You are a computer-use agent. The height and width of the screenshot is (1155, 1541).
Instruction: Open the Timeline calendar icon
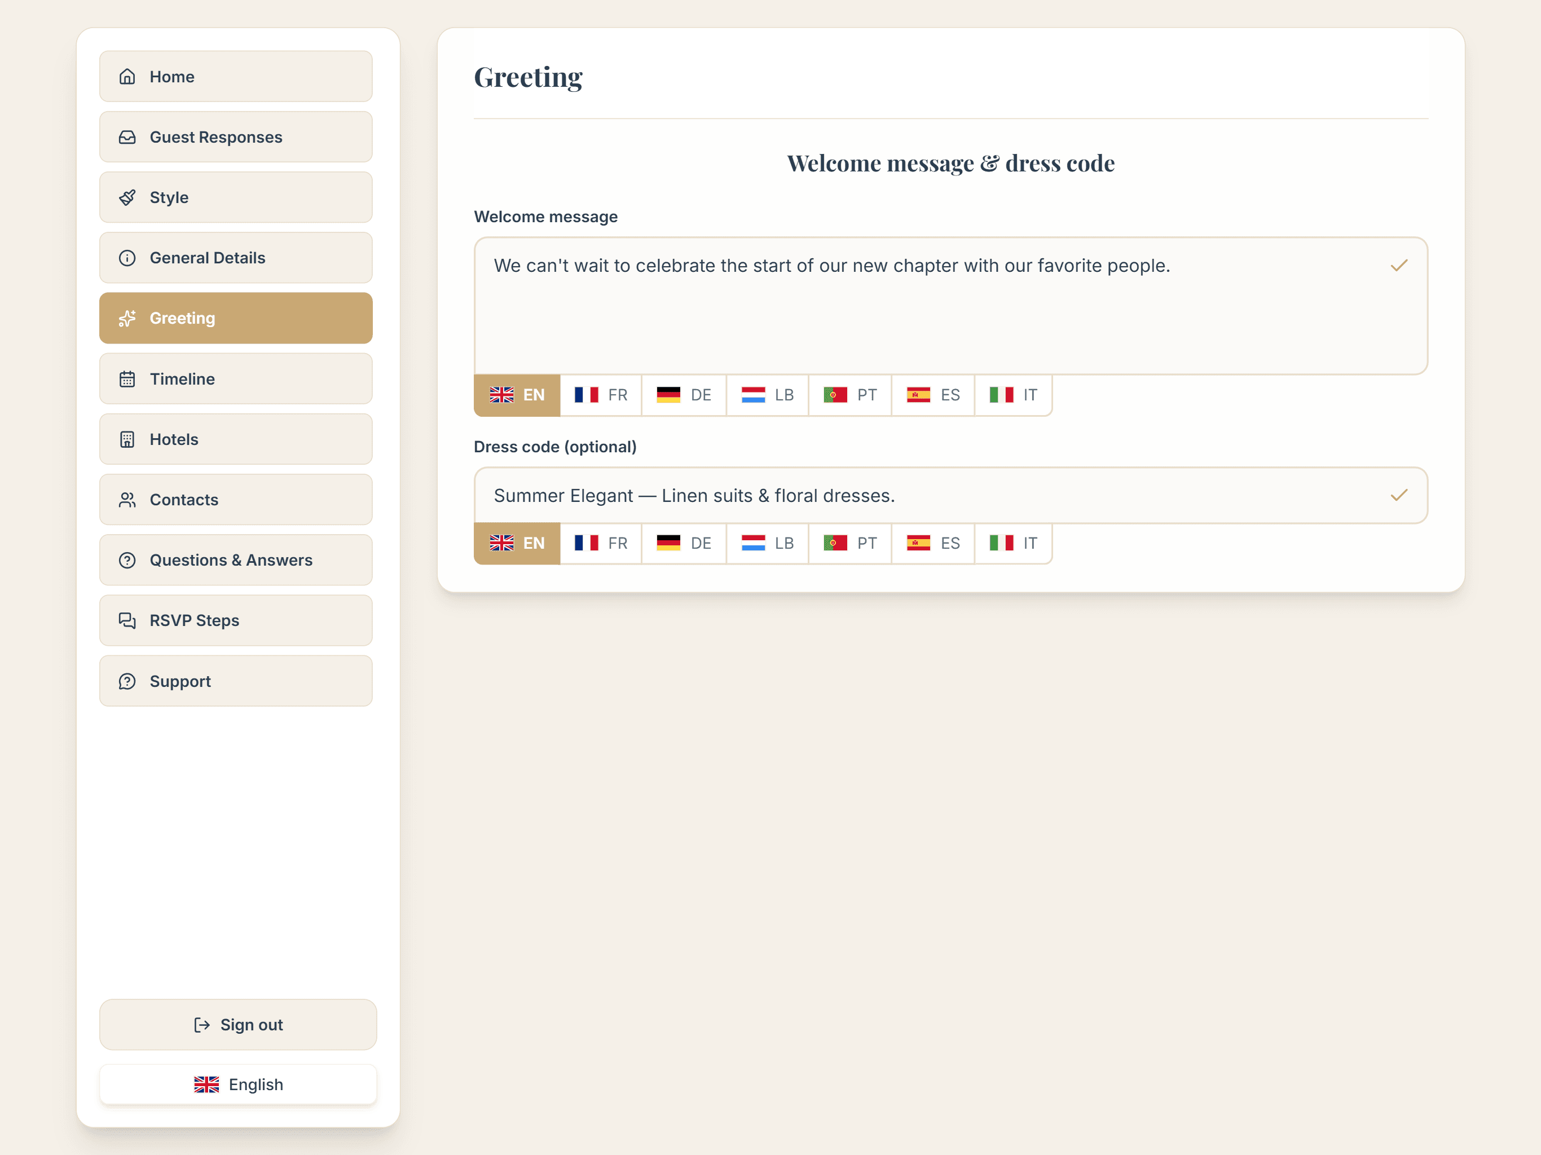pyautogui.click(x=127, y=379)
